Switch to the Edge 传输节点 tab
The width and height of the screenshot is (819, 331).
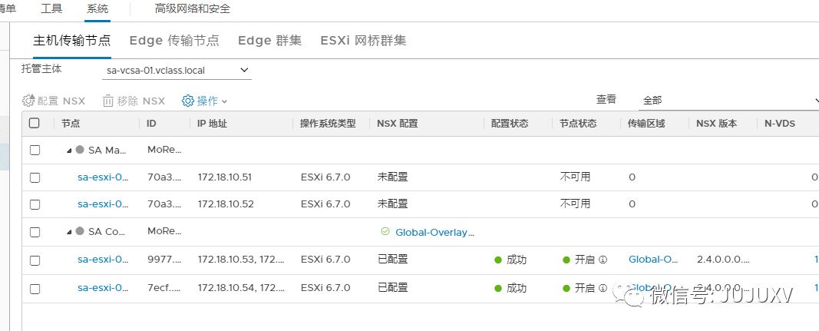tap(174, 41)
